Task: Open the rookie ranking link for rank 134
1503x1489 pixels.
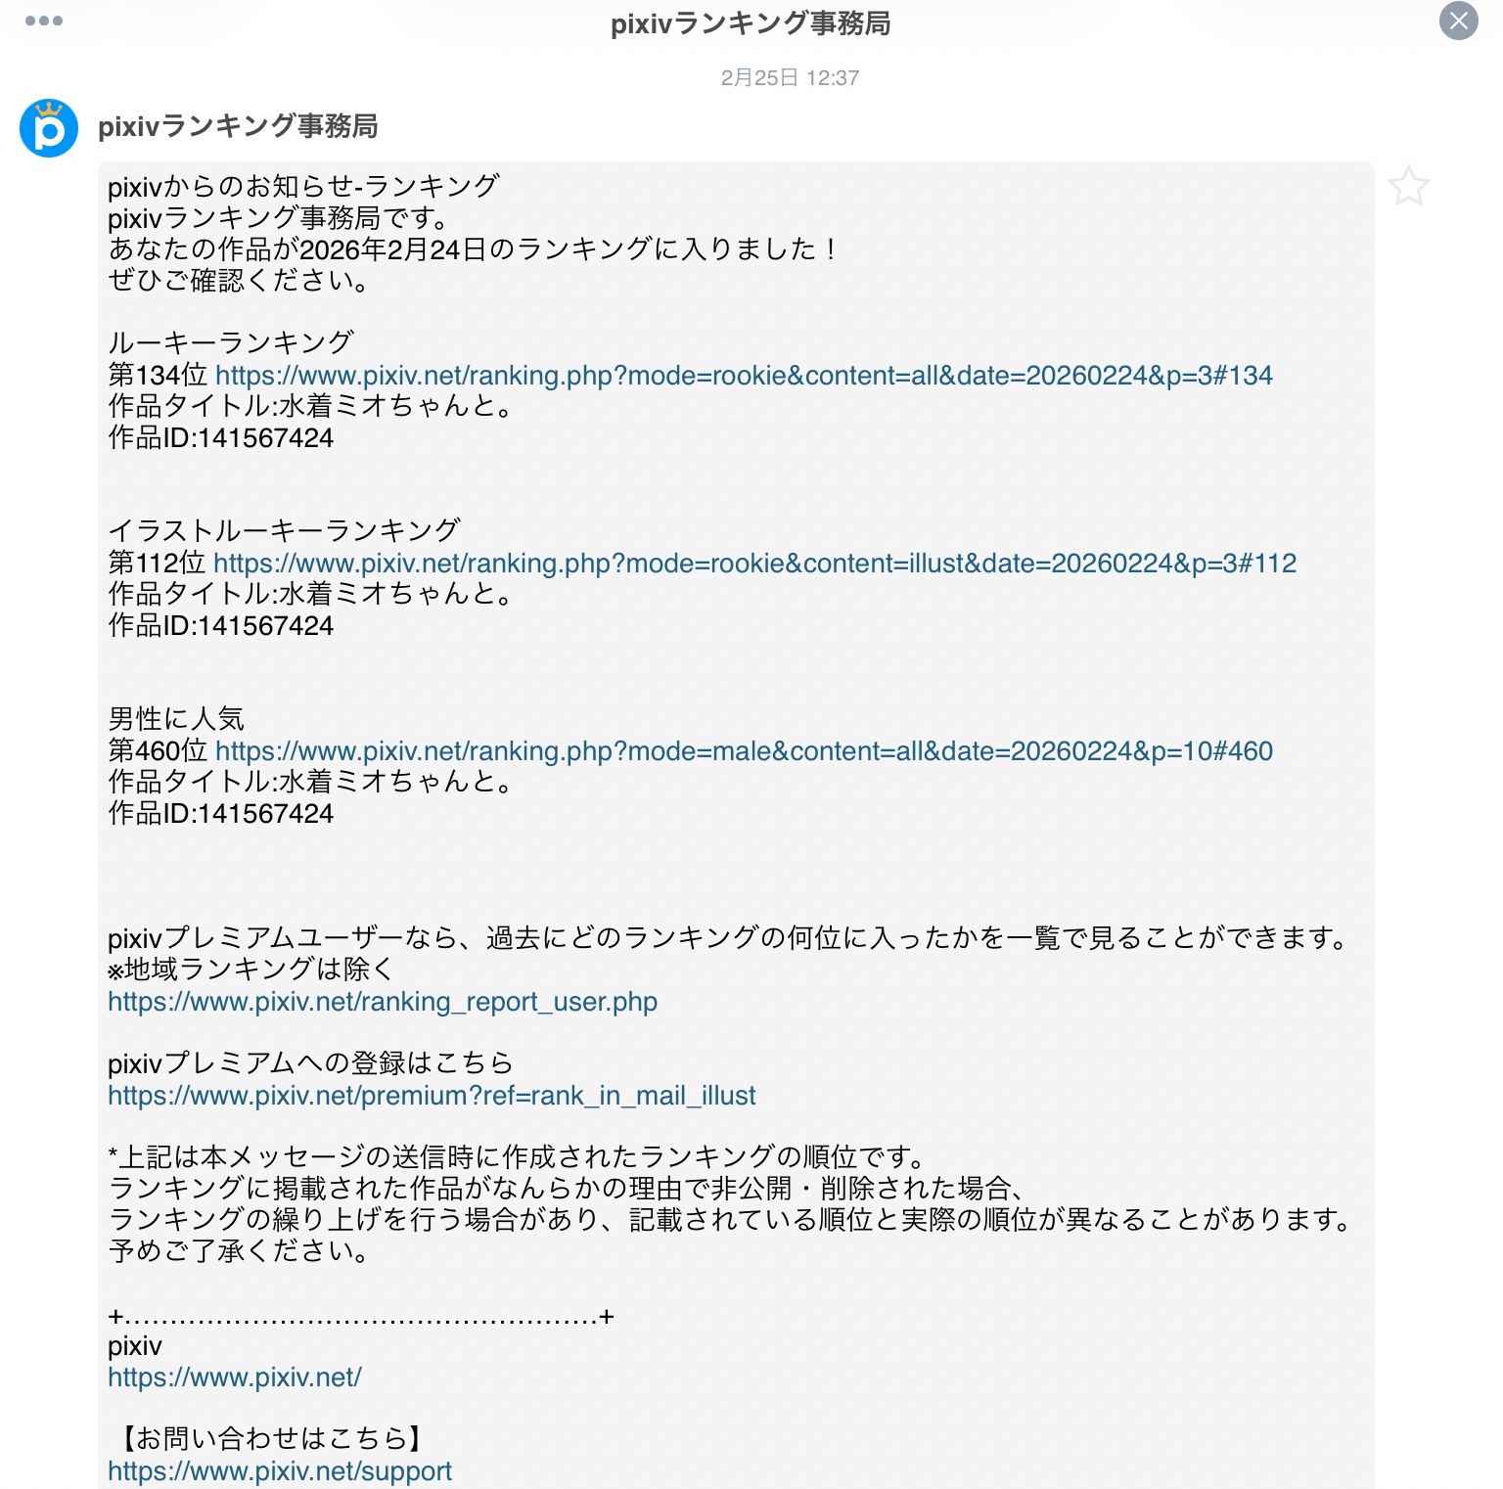Action: (744, 376)
